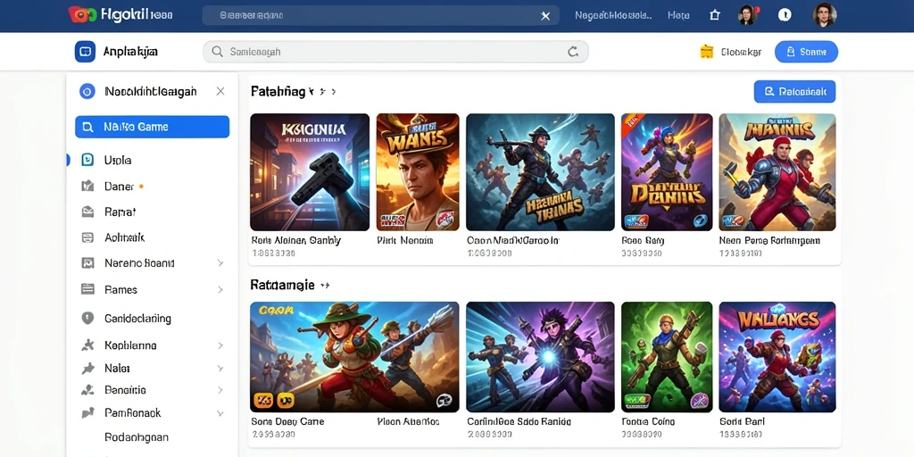Expand arrow next to Ratdamaje heading
This screenshot has width=914, height=457.
pos(325,285)
